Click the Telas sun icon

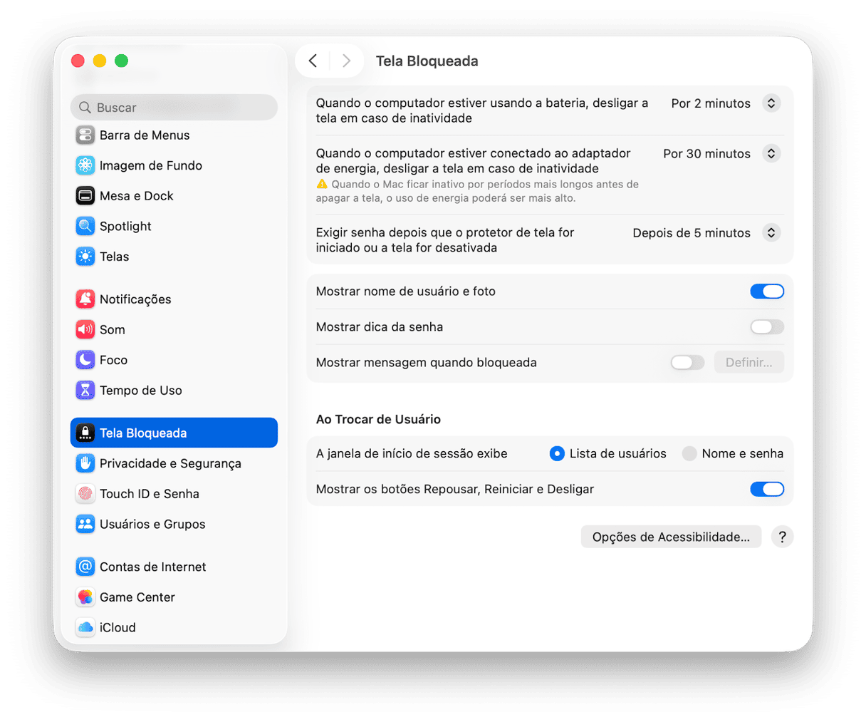(x=85, y=257)
